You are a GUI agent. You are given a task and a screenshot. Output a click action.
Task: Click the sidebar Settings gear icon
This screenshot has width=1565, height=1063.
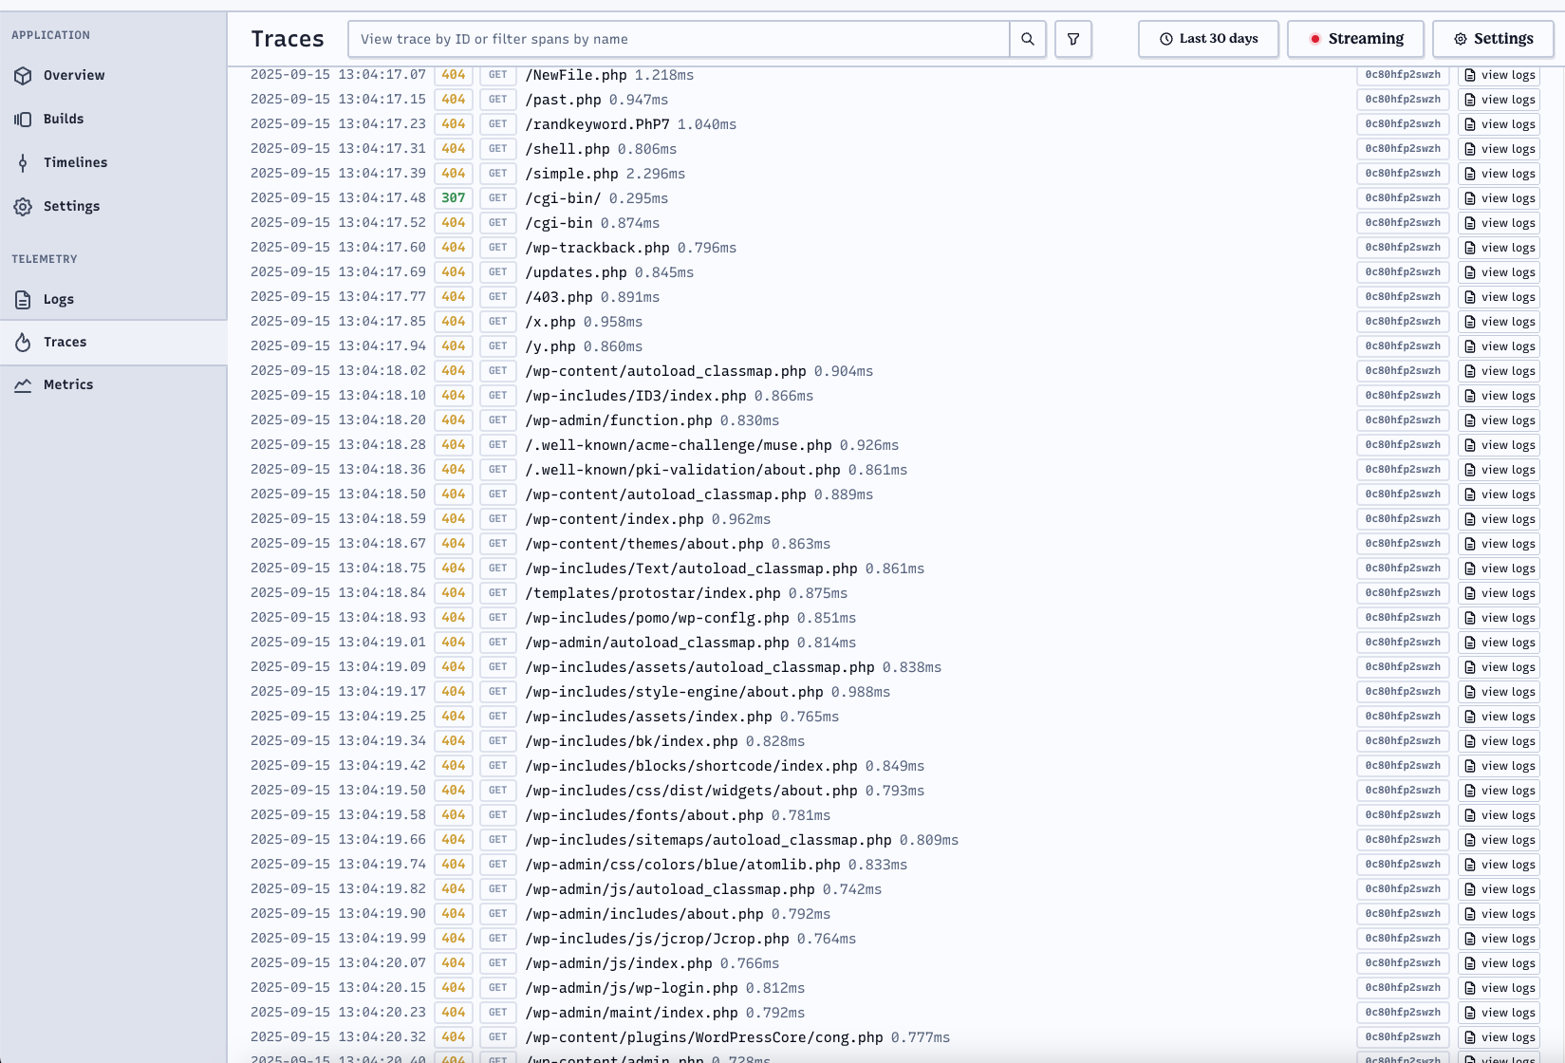[23, 206]
